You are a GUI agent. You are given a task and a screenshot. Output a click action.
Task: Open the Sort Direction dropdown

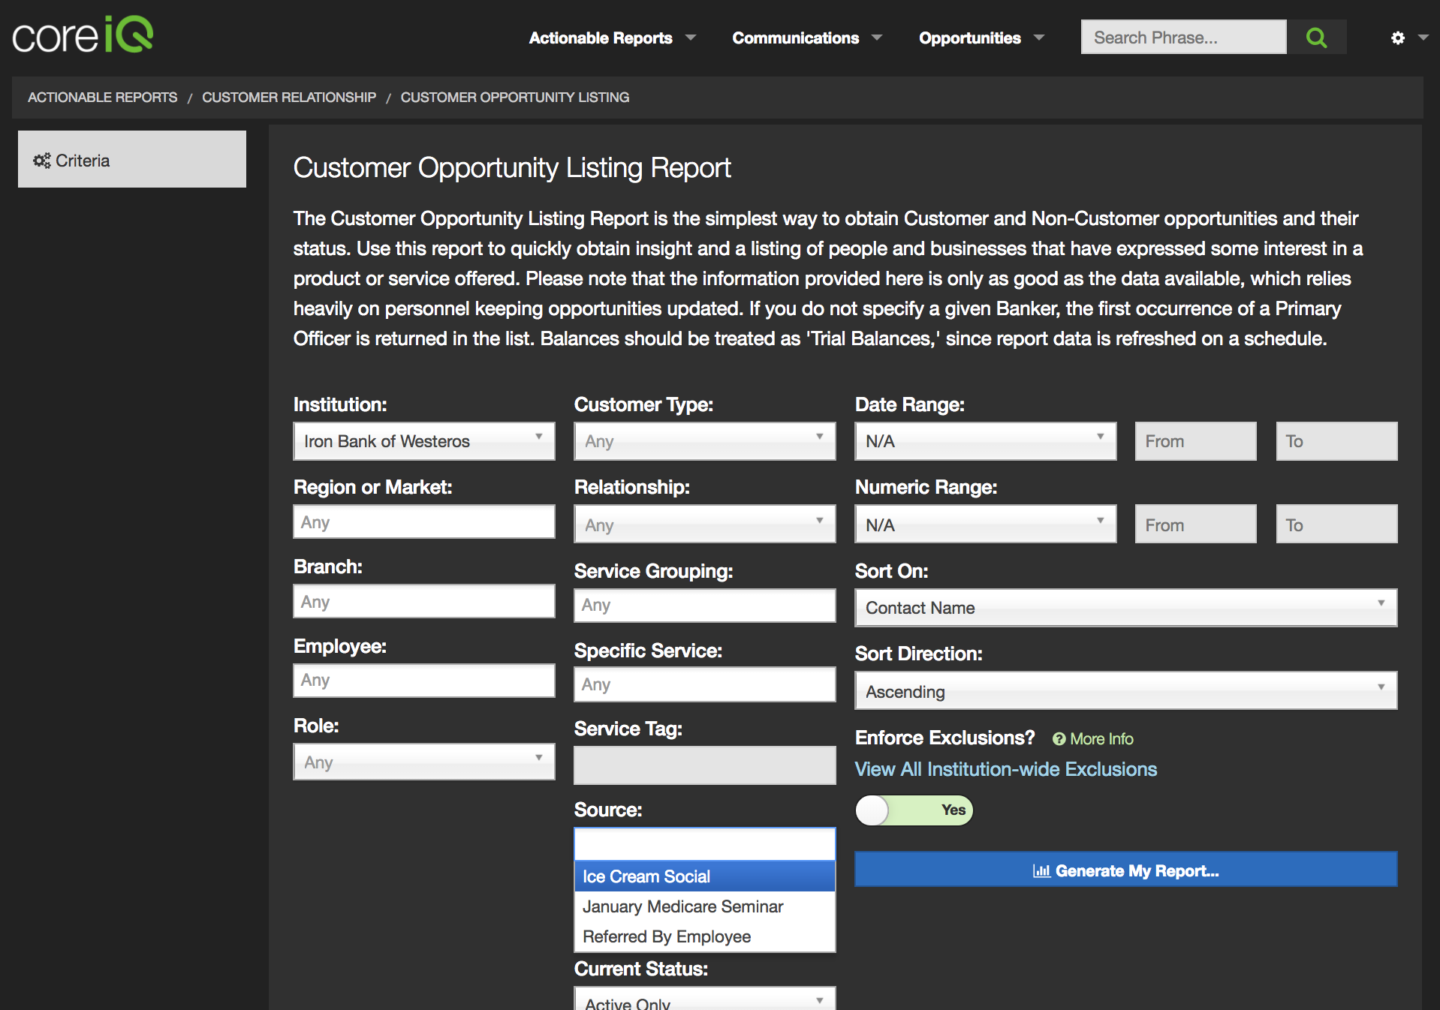1125,691
